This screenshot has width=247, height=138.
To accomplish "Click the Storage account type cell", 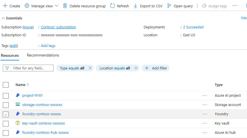I will point(228,105).
